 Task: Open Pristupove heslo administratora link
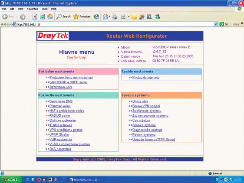71,78
